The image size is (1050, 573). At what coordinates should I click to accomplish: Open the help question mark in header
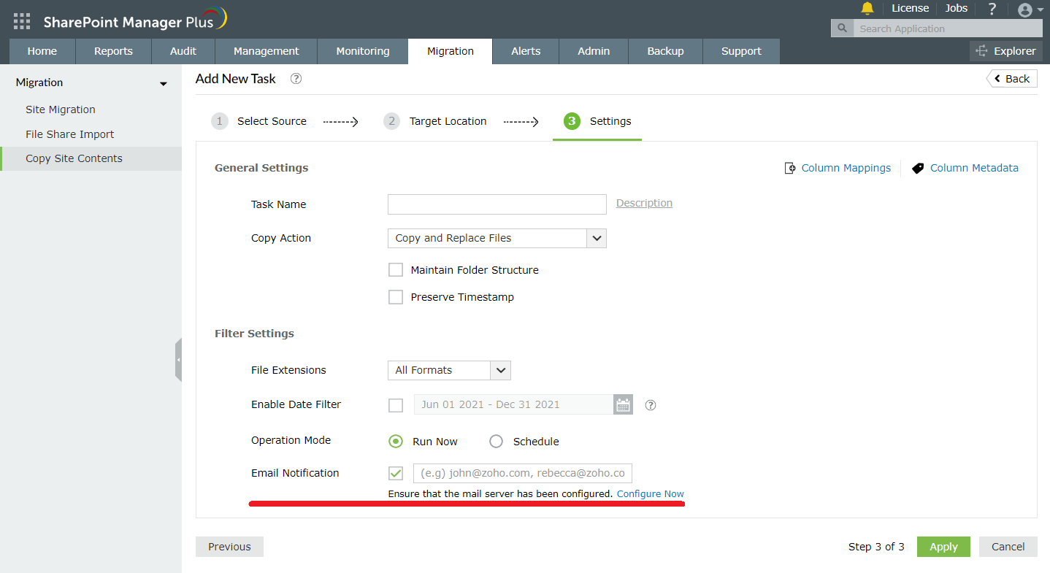click(x=992, y=9)
